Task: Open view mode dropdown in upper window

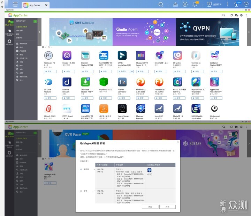Action: pos(44,47)
